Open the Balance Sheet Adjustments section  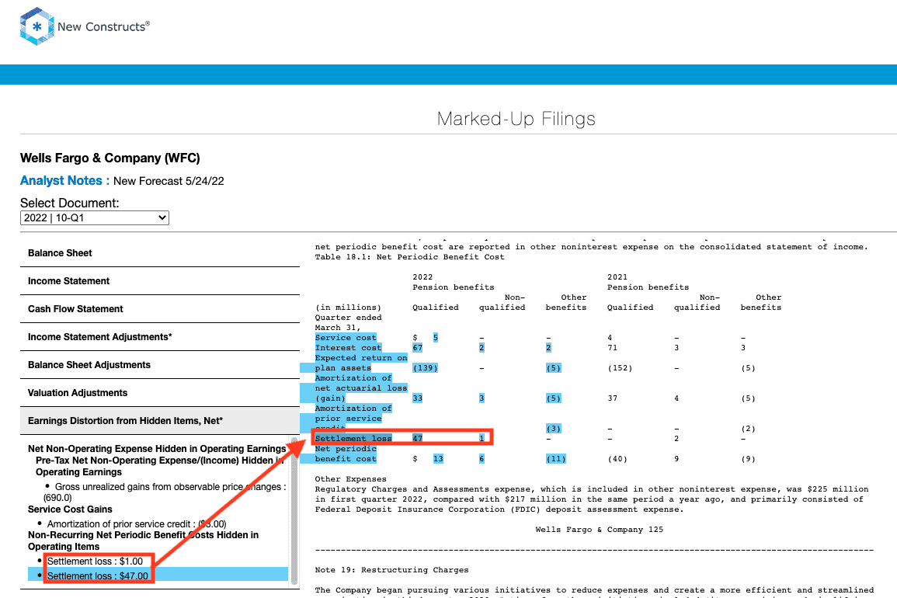click(x=160, y=365)
